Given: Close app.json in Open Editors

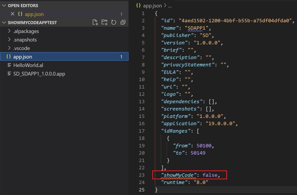Looking at the screenshot, I should [12, 14].
